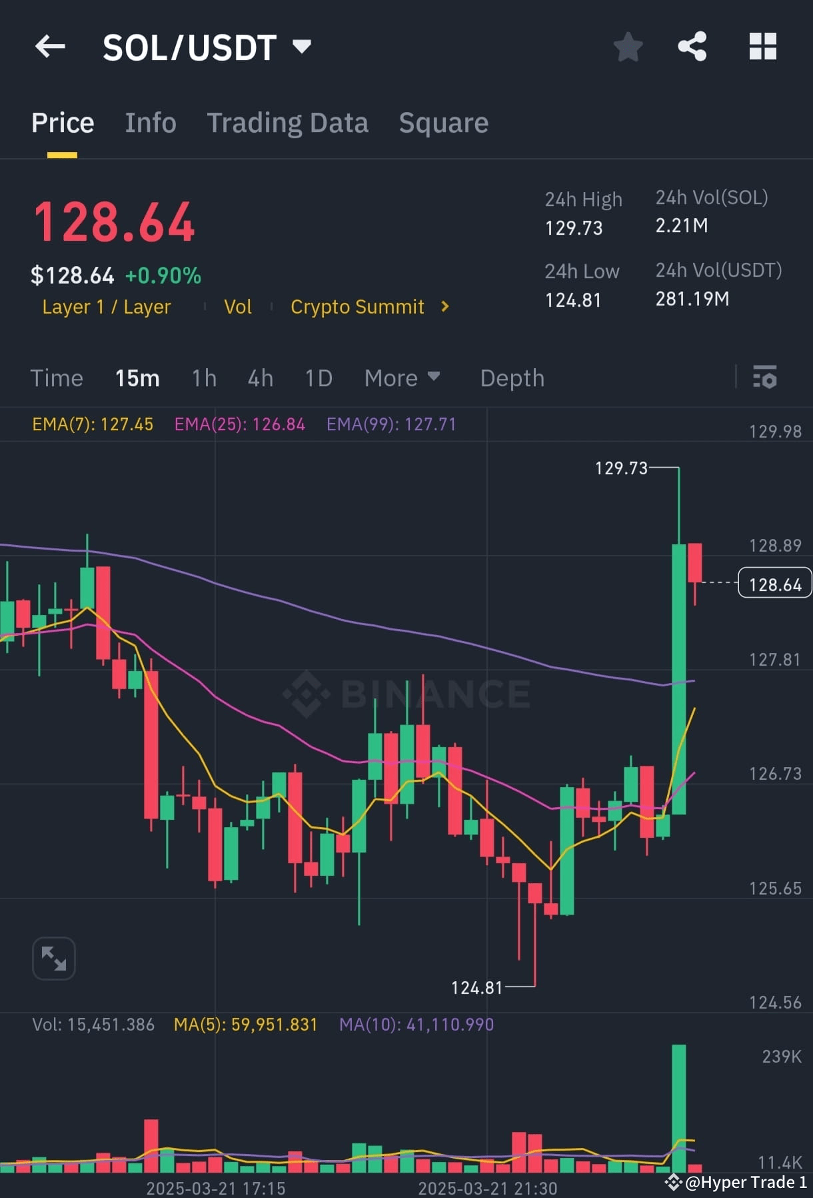Select the 4h timeframe option
This screenshot has width=813, height=1198.
260,378
